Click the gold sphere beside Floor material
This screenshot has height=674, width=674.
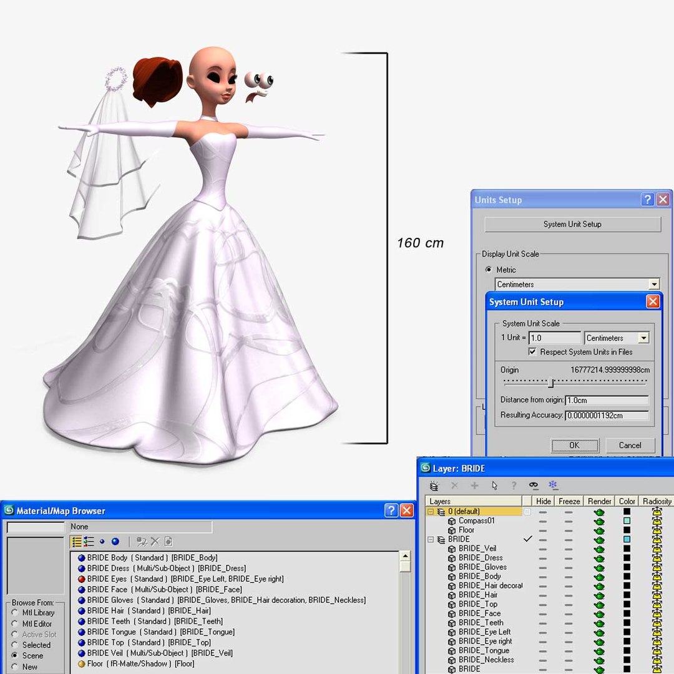[81, 664]
